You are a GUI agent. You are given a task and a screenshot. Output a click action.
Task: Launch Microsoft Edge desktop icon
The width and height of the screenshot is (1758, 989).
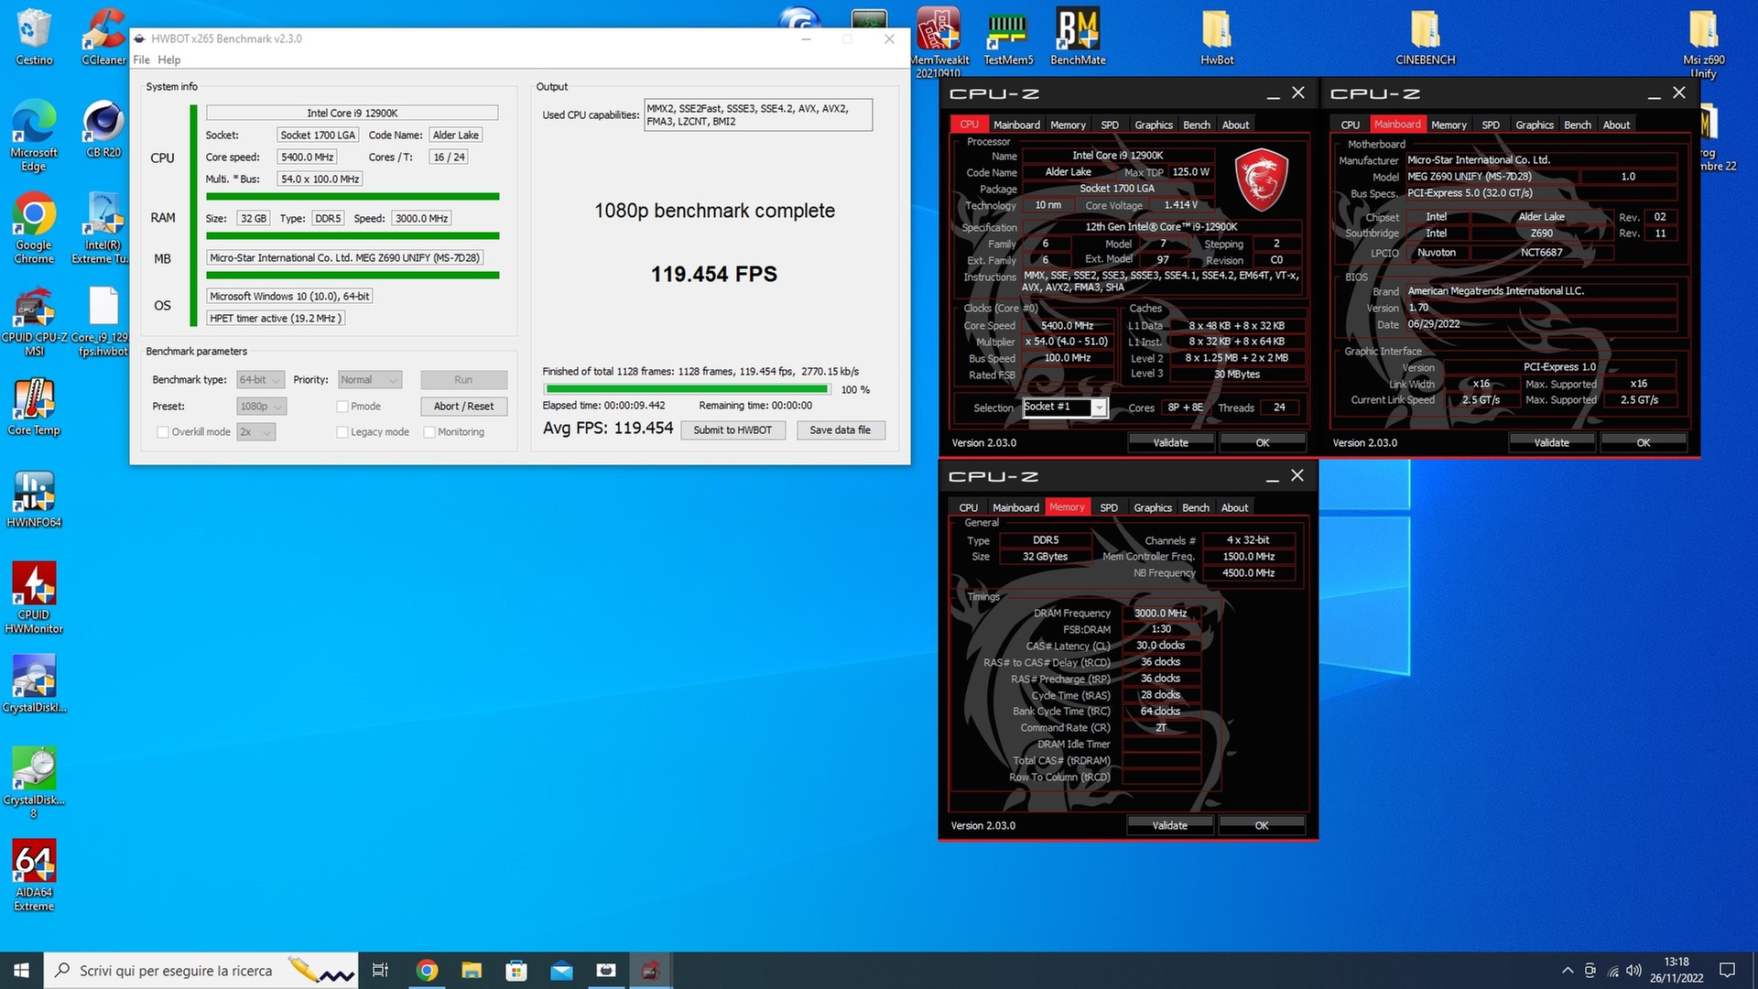[x=34, y=136]
